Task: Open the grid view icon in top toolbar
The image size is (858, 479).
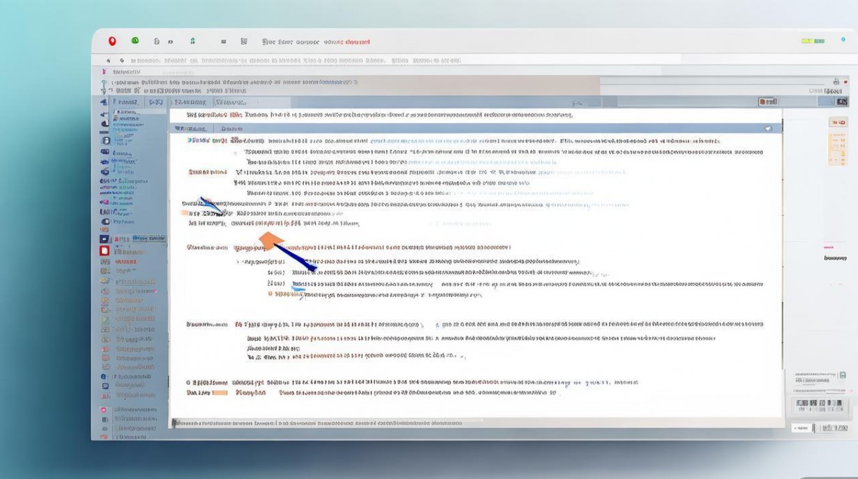Action: coord(244,42)
